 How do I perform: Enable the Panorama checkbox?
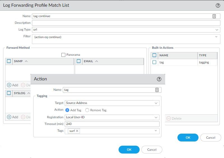coord(63,55)
